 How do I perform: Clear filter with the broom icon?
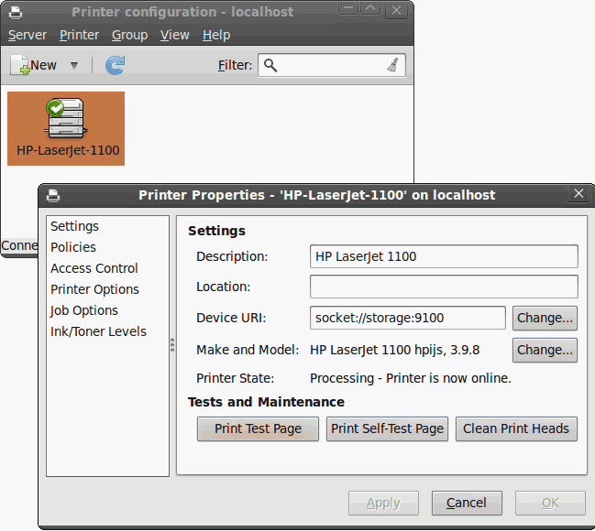393,65
